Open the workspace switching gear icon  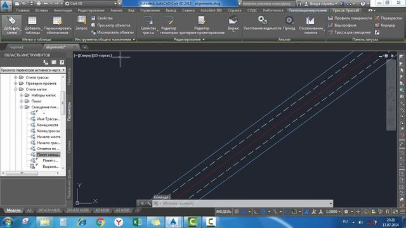[346, 212]
